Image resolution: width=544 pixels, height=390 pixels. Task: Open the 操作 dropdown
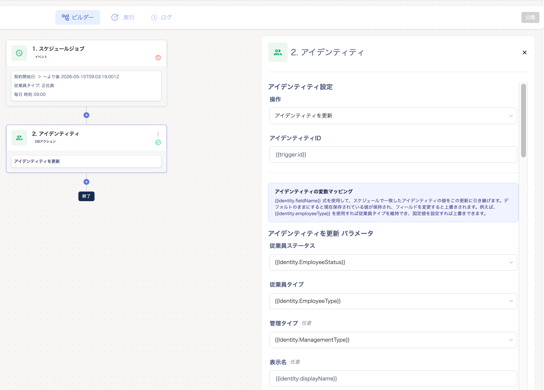393,116
